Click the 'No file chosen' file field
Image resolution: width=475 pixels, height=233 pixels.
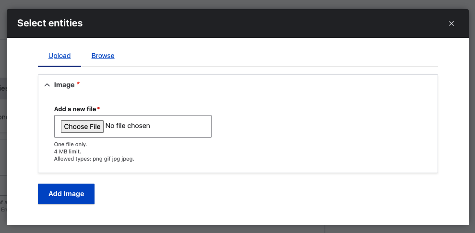(x=133, y=126)
